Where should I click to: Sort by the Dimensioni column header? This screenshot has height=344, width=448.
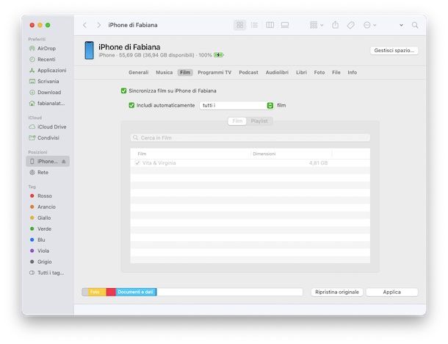pos(264,154)
